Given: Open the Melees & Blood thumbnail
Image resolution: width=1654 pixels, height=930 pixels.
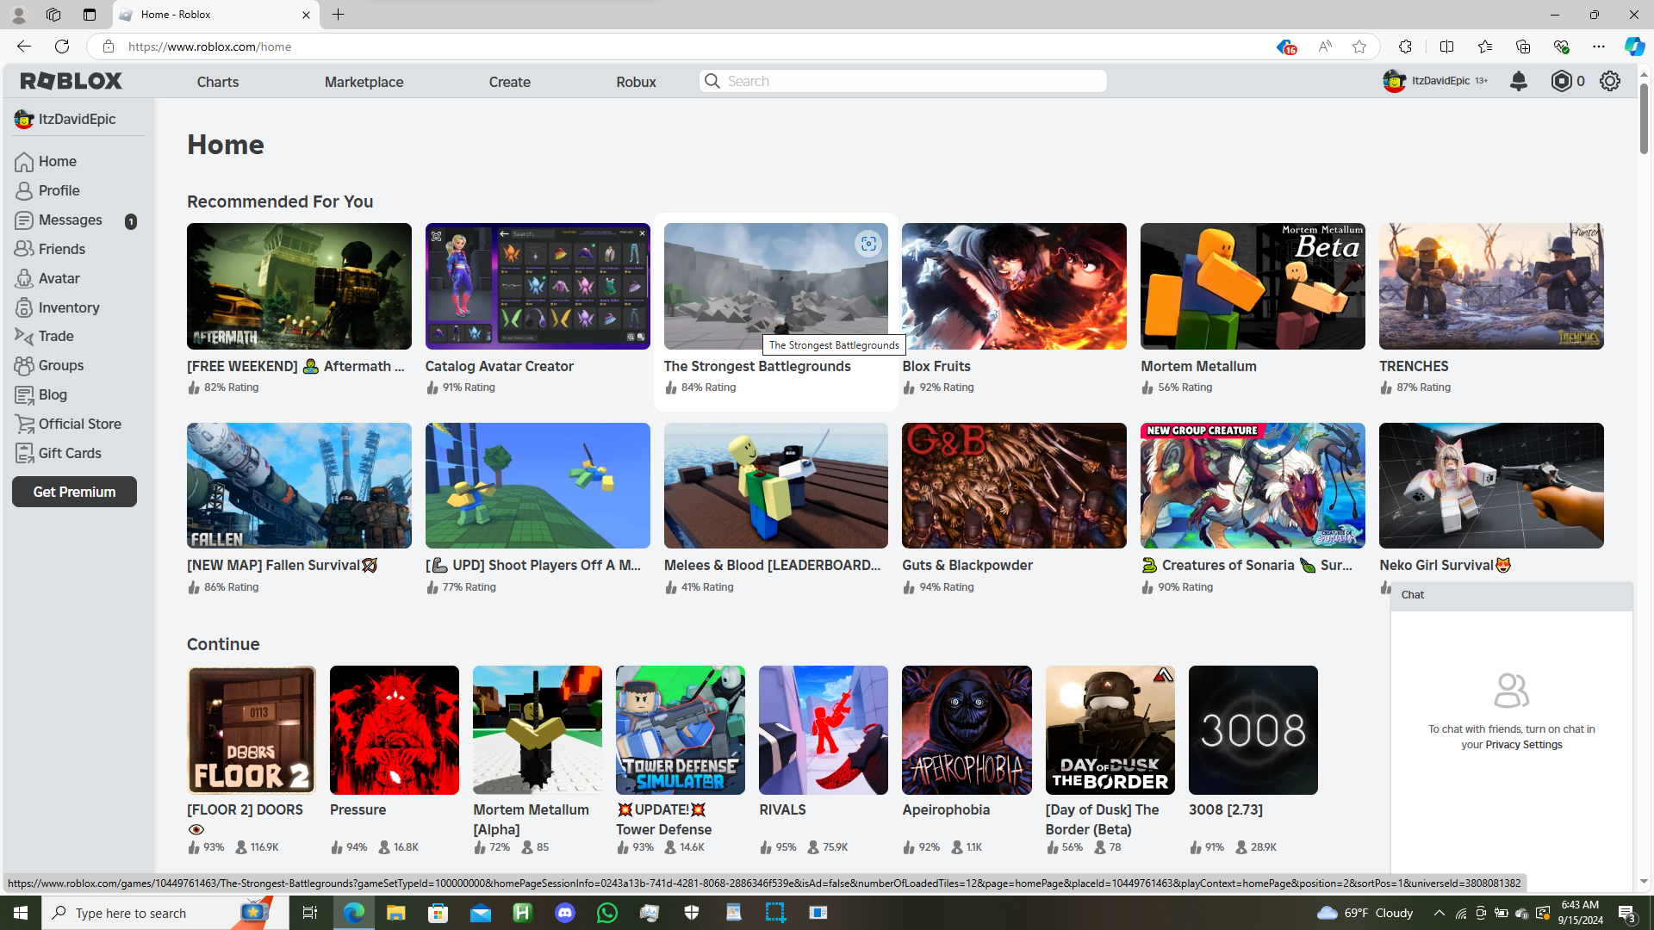Looking at the screenshot, I should pos(775,486).
